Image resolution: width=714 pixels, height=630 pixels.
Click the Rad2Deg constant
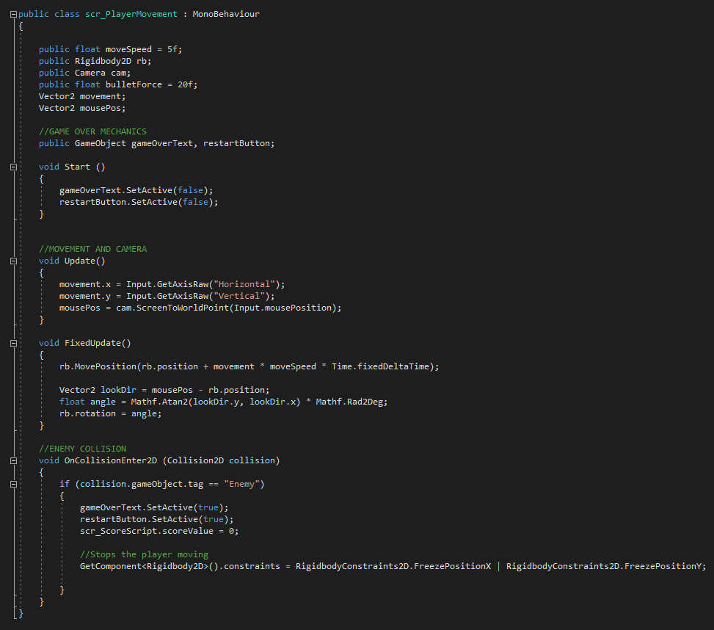point(366,402)
